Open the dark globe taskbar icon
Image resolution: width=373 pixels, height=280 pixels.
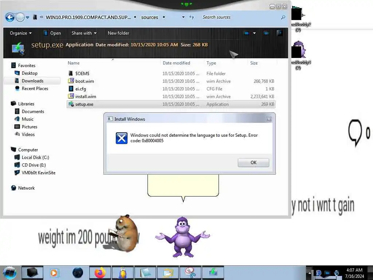click(x=78, y=273)
